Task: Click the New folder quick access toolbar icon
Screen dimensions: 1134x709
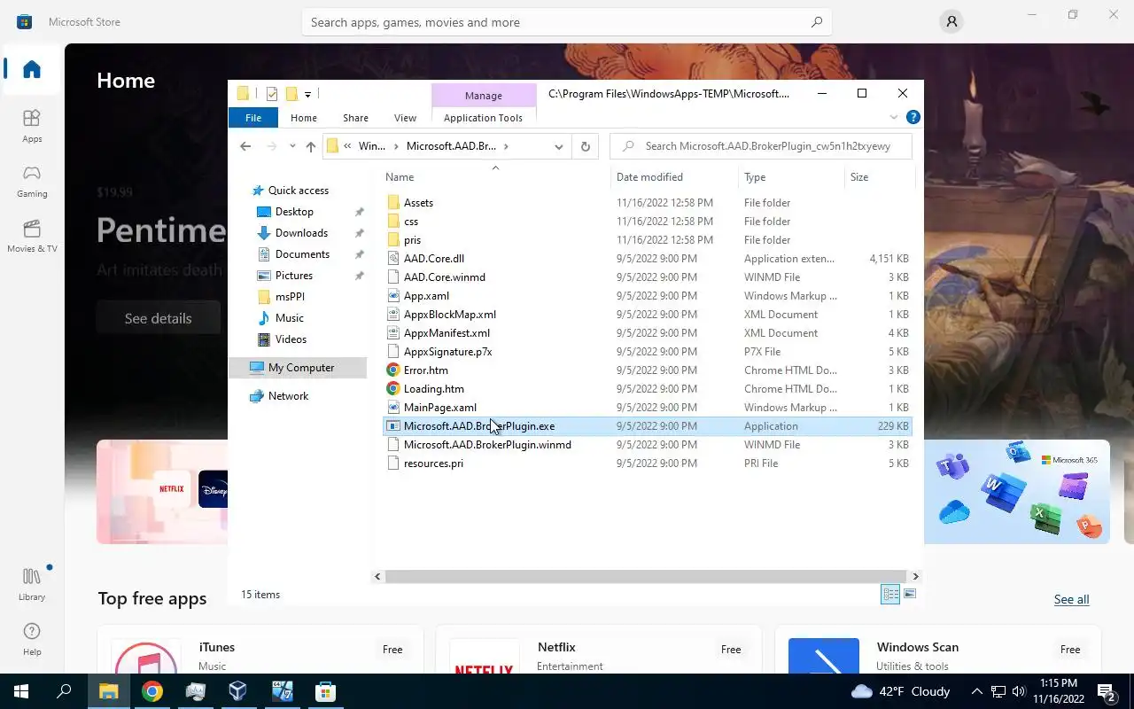Action: click(291, 94)
